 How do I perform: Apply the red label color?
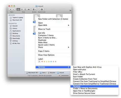coord(42,62)
